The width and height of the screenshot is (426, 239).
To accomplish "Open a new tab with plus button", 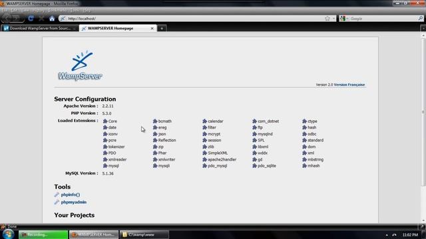I will pos(162,28).
